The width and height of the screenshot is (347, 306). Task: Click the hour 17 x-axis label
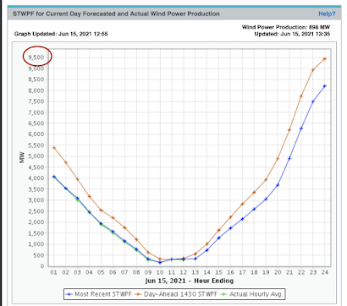[242, 272]
